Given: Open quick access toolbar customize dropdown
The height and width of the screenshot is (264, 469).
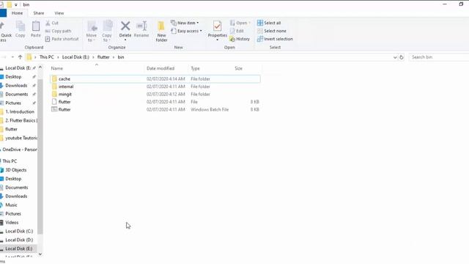Looking at the screenshot, I should tap(16, 5).
